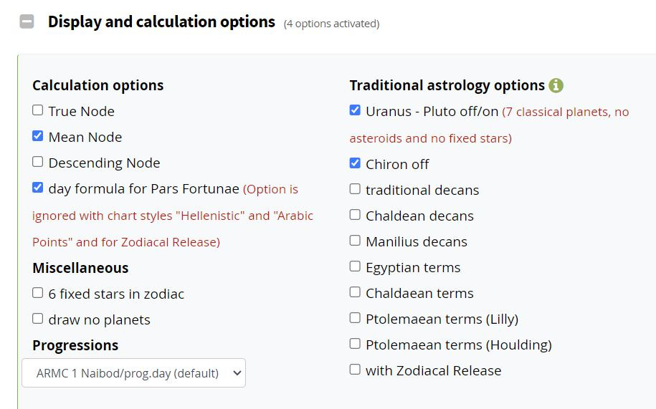The image size is (656, 409).
Task: Enable 6 fixed stars in zodiac
Action: [38, 293]
